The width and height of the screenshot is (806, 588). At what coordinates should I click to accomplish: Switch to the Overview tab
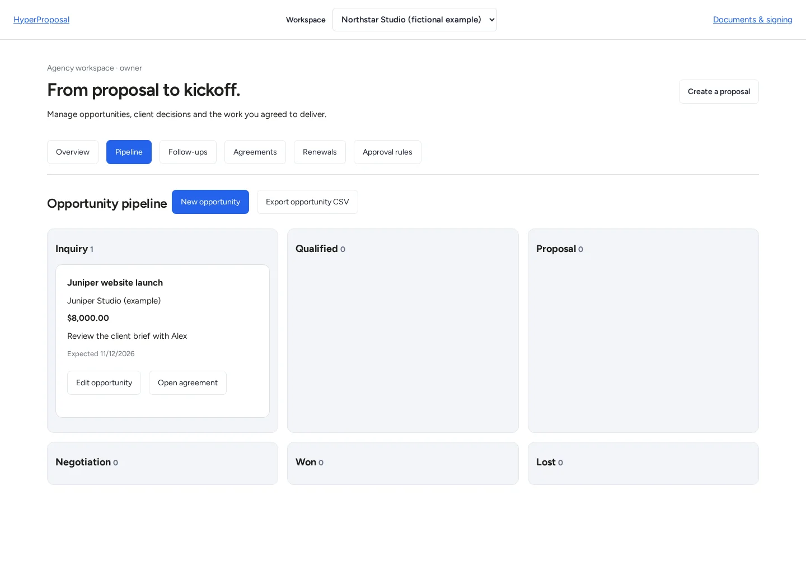(x=73, y=152)
